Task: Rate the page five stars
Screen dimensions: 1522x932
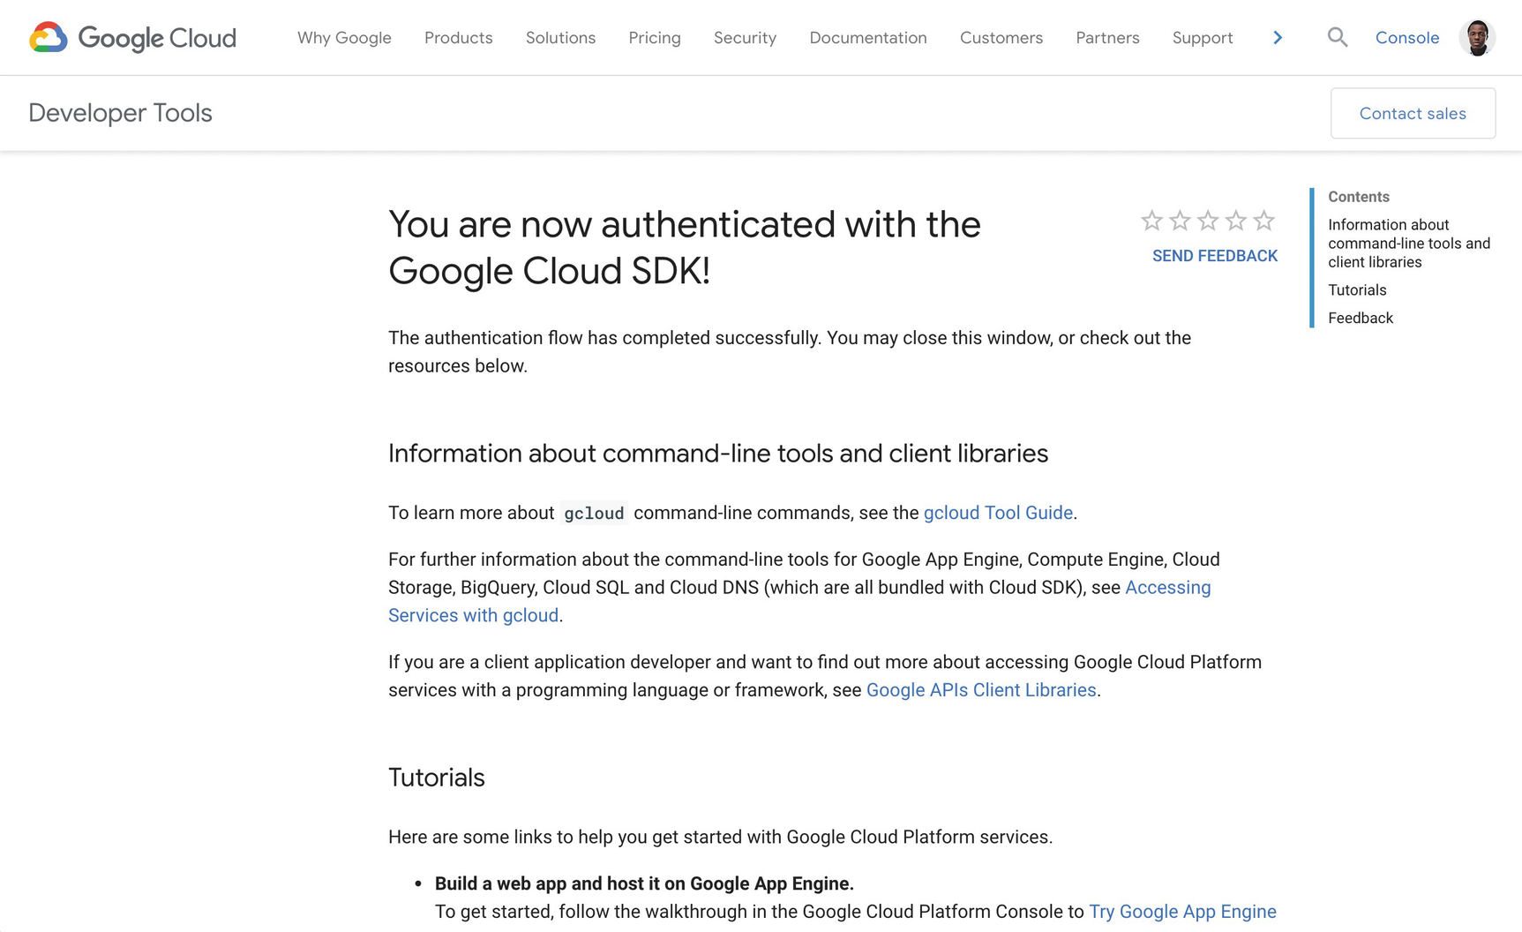Action: click(x=1264, y=221)
